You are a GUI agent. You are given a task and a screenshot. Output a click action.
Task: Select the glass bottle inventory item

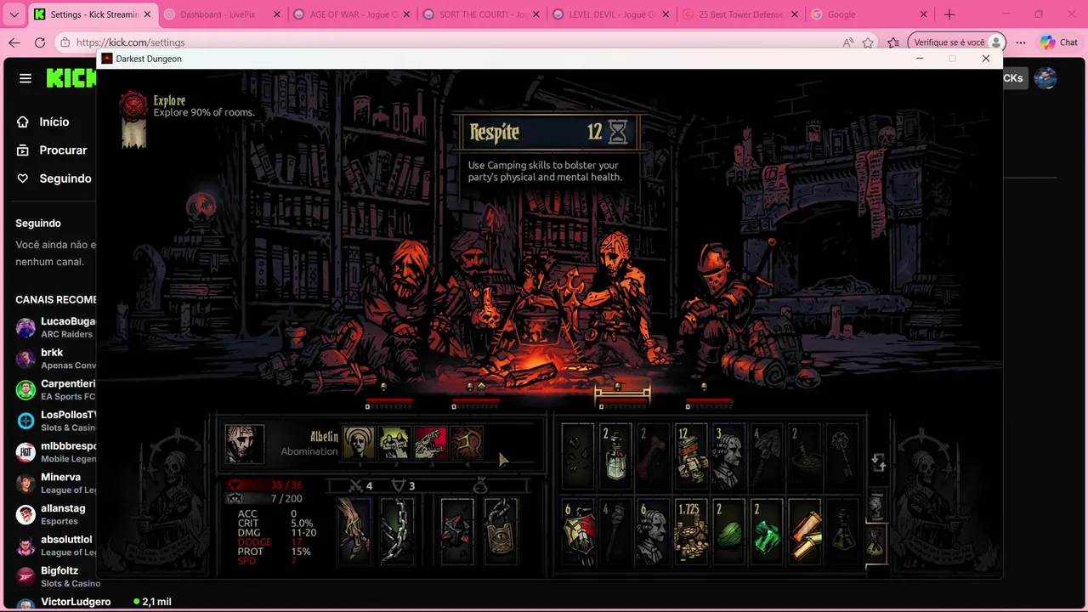[615, 457]
